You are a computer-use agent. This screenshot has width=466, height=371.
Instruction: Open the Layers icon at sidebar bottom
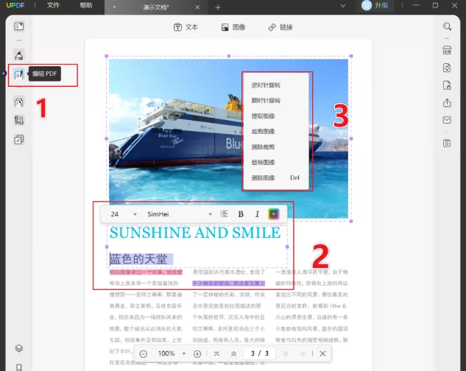pos(19,348)
